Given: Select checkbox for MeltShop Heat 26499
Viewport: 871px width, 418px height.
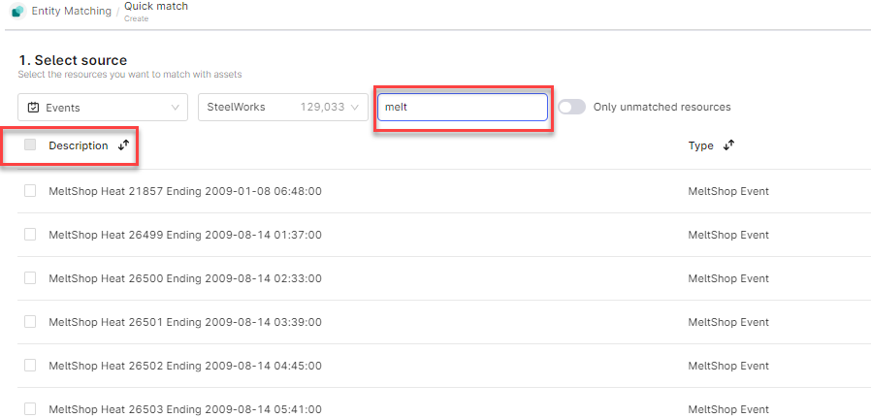Looking at the screenshot, I should point(30,235).
